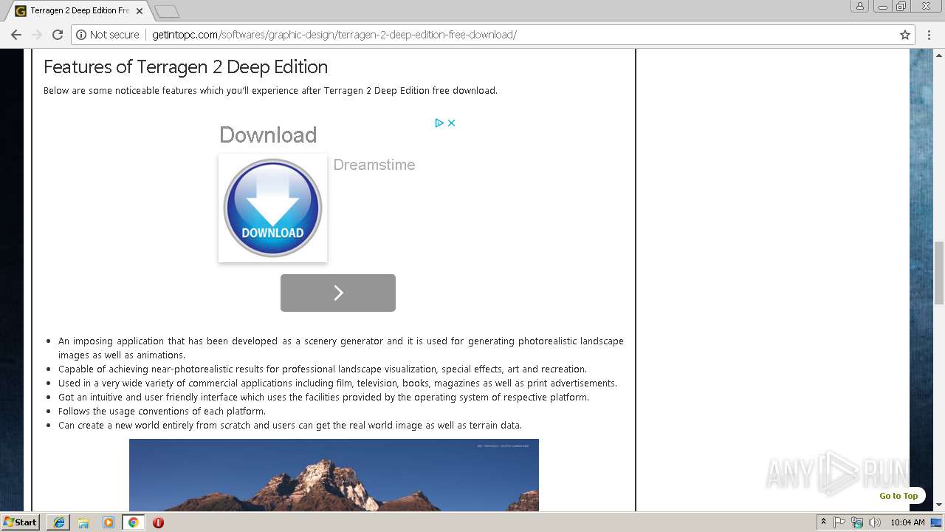Click the bullet starting 'Got an intuitive and user friendly'
The width and height of the screenshot is (945, 532).
[323, 398]
